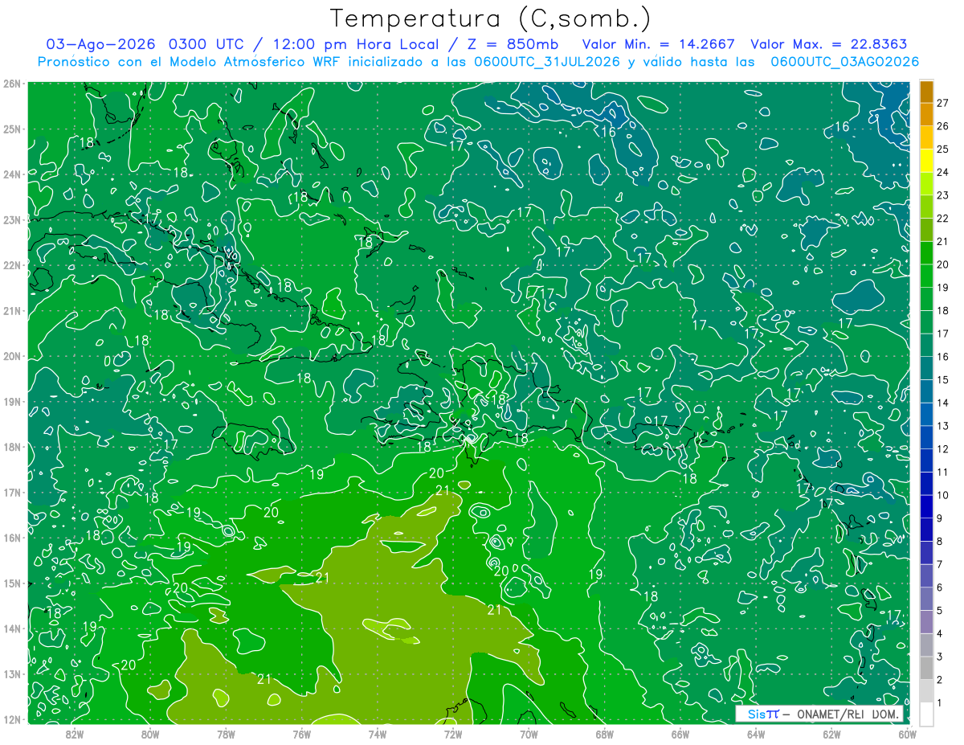Screen dimensions: 964x745
Task: Click the latitude axis label "18N"
Action: pyautogui.click(x=12, y=447)
